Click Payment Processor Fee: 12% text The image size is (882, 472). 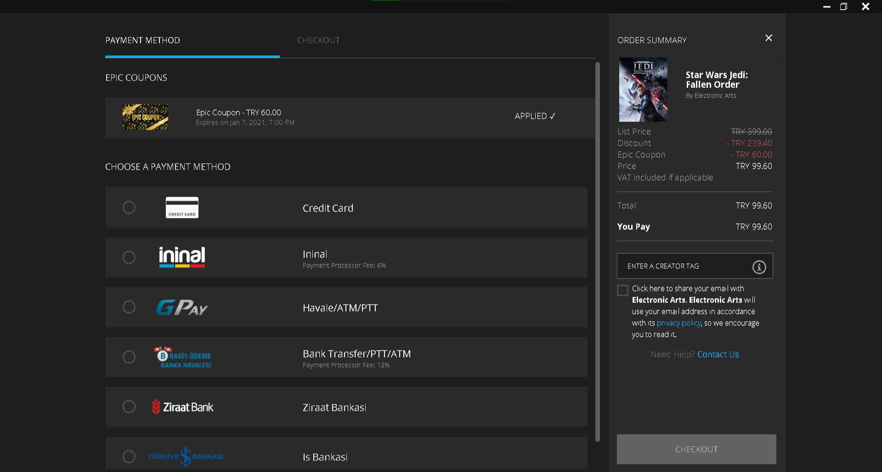coord(346,365)
